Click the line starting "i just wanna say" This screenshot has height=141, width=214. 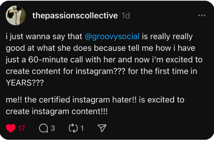pos(45,37)
